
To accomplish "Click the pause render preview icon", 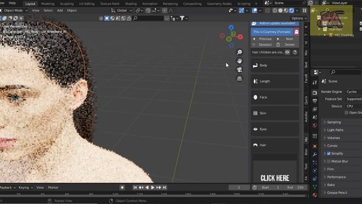I will tap(304, 10).
